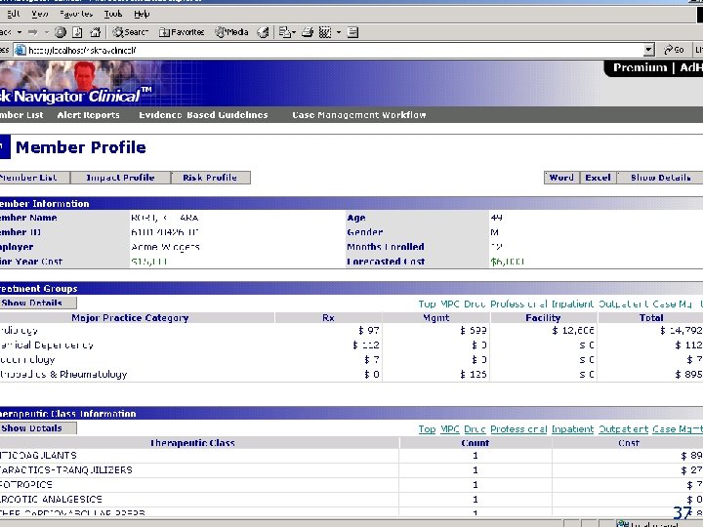703x527 pixels.
Task: Click the Acme Widgets employer value
Action: tap(165, 247)
